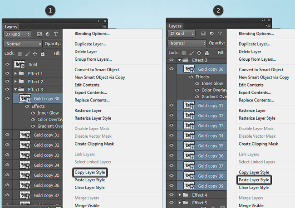This screenshot has height=208, width=295.
Task: Click type layer filter icon in panel 2
Action: click(x=220, y=34)
